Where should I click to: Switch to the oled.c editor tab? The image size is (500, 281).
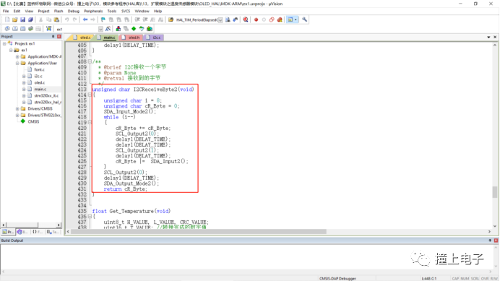point(82,38)
